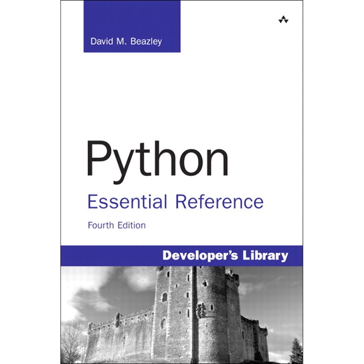The height and width of the screenshot is (364, 364).
Task: Click the author name David M. Beazley
Action: 126,42
